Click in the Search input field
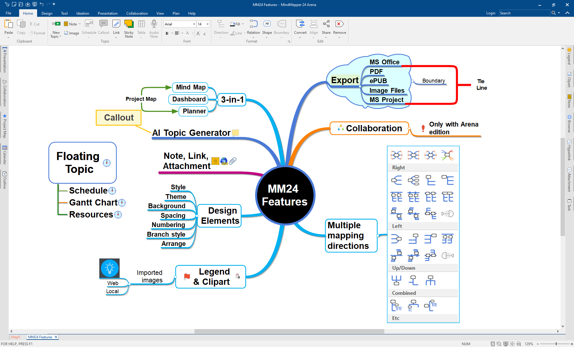The image size is (574, 347). pyautogui.click(x=524, y=13)
